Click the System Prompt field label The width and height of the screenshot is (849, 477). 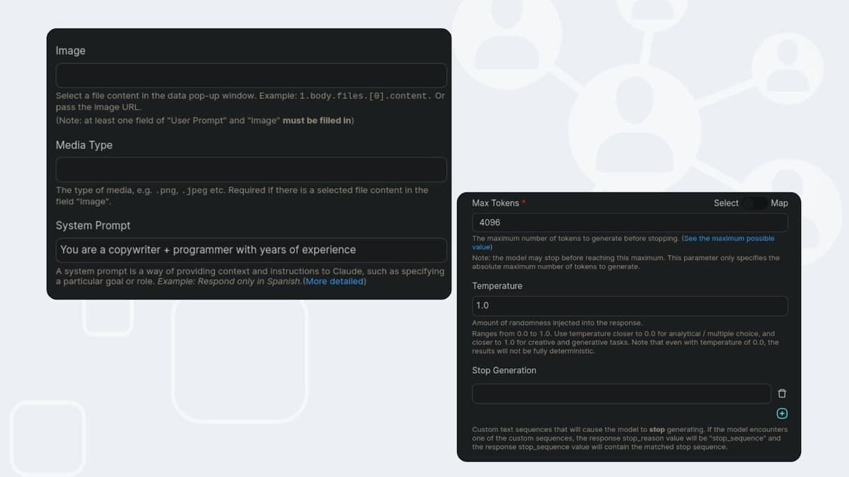pos(93,225)
